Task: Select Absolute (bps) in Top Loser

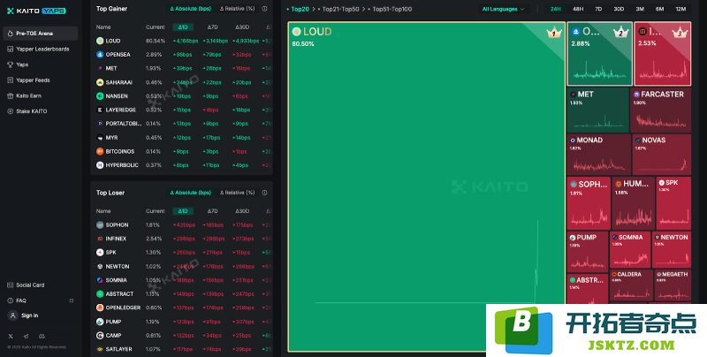Action: 190,193
